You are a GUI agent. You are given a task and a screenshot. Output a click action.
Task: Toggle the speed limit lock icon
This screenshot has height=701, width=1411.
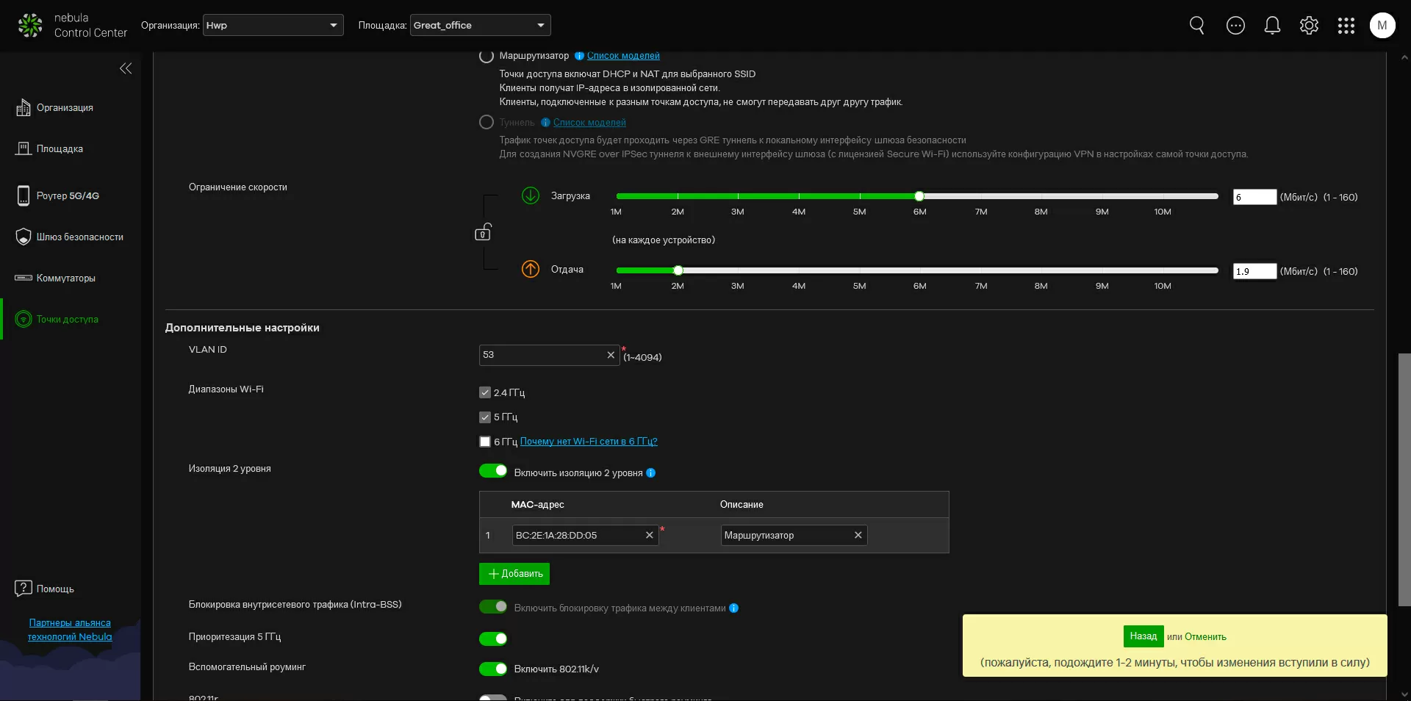(x=483, y=232)
